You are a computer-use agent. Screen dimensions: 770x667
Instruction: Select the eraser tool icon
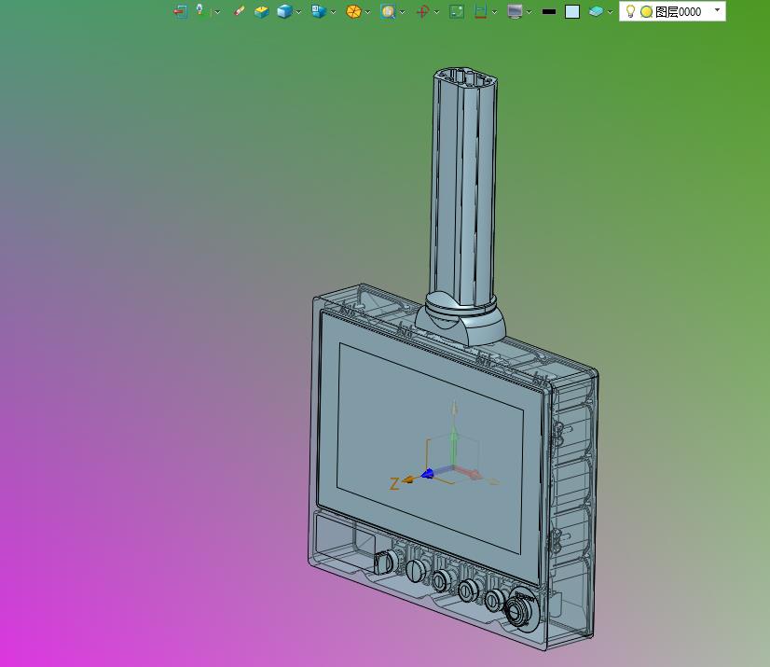239,11
